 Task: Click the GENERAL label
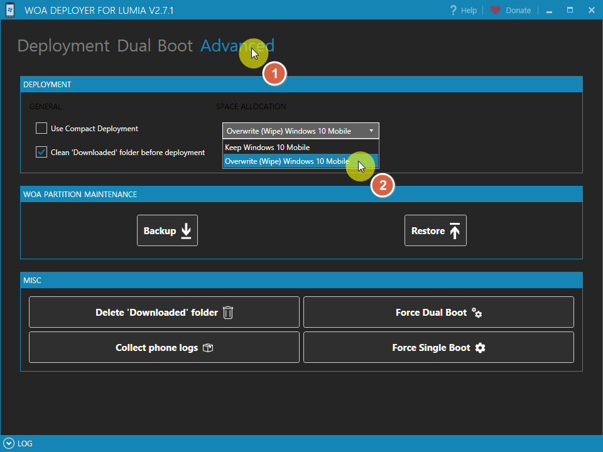click(45, 107)
